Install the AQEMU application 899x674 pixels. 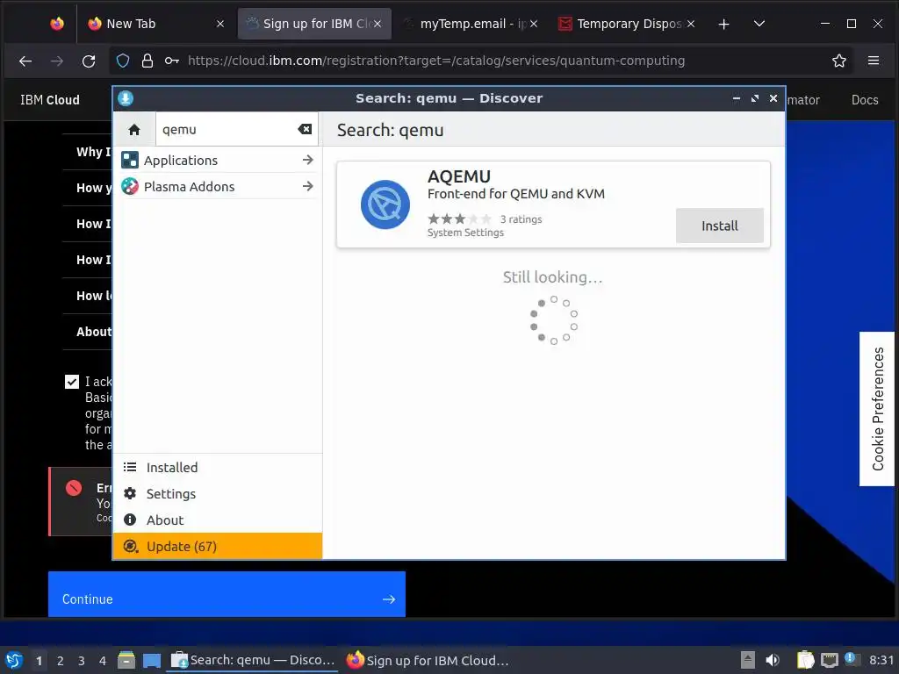tap(720, 226)
